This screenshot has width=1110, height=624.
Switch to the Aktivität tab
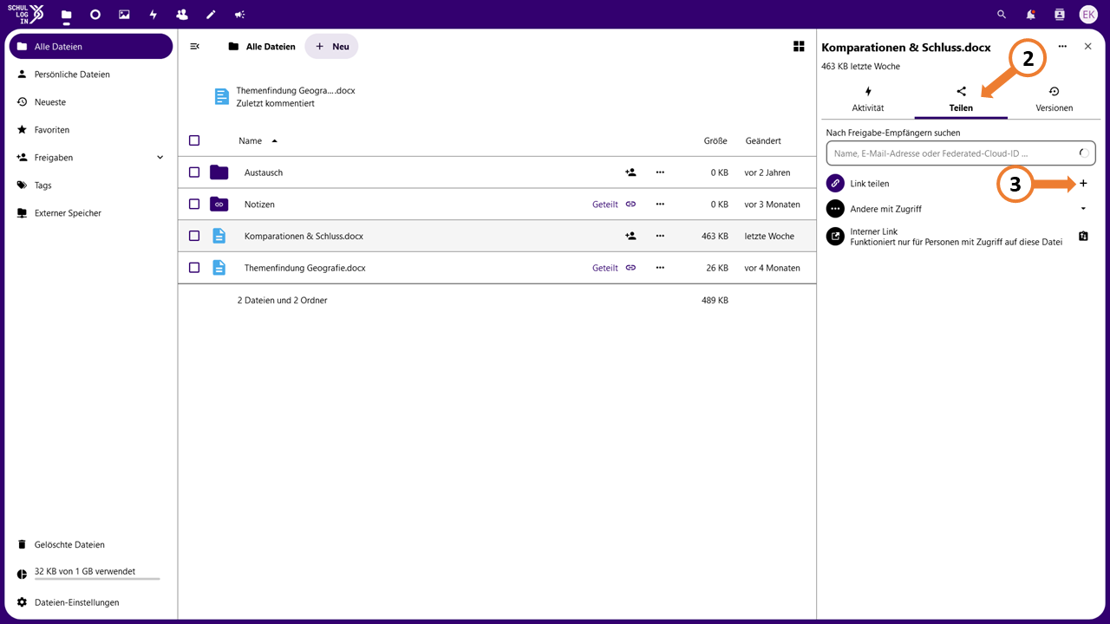(x=868, y=99)
